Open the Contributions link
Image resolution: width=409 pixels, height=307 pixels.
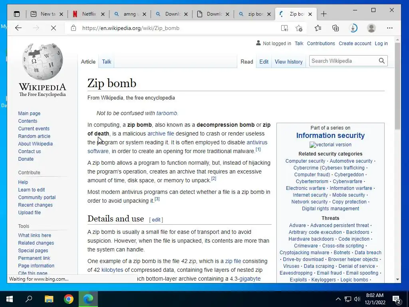pyautogui.click(x=321, y=43)
